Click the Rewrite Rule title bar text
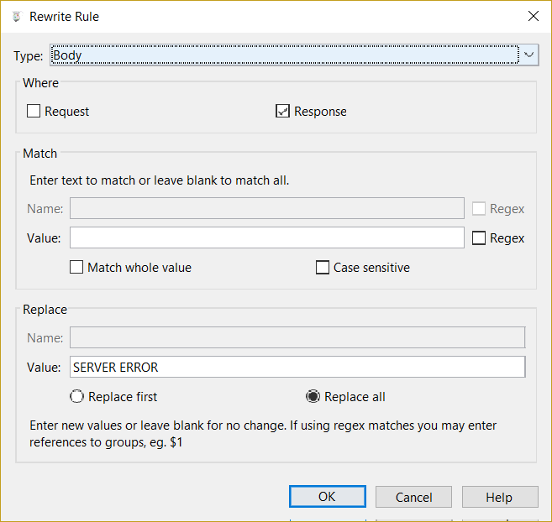The width and height of the screenshot is (552, 522). click(64, 16)
